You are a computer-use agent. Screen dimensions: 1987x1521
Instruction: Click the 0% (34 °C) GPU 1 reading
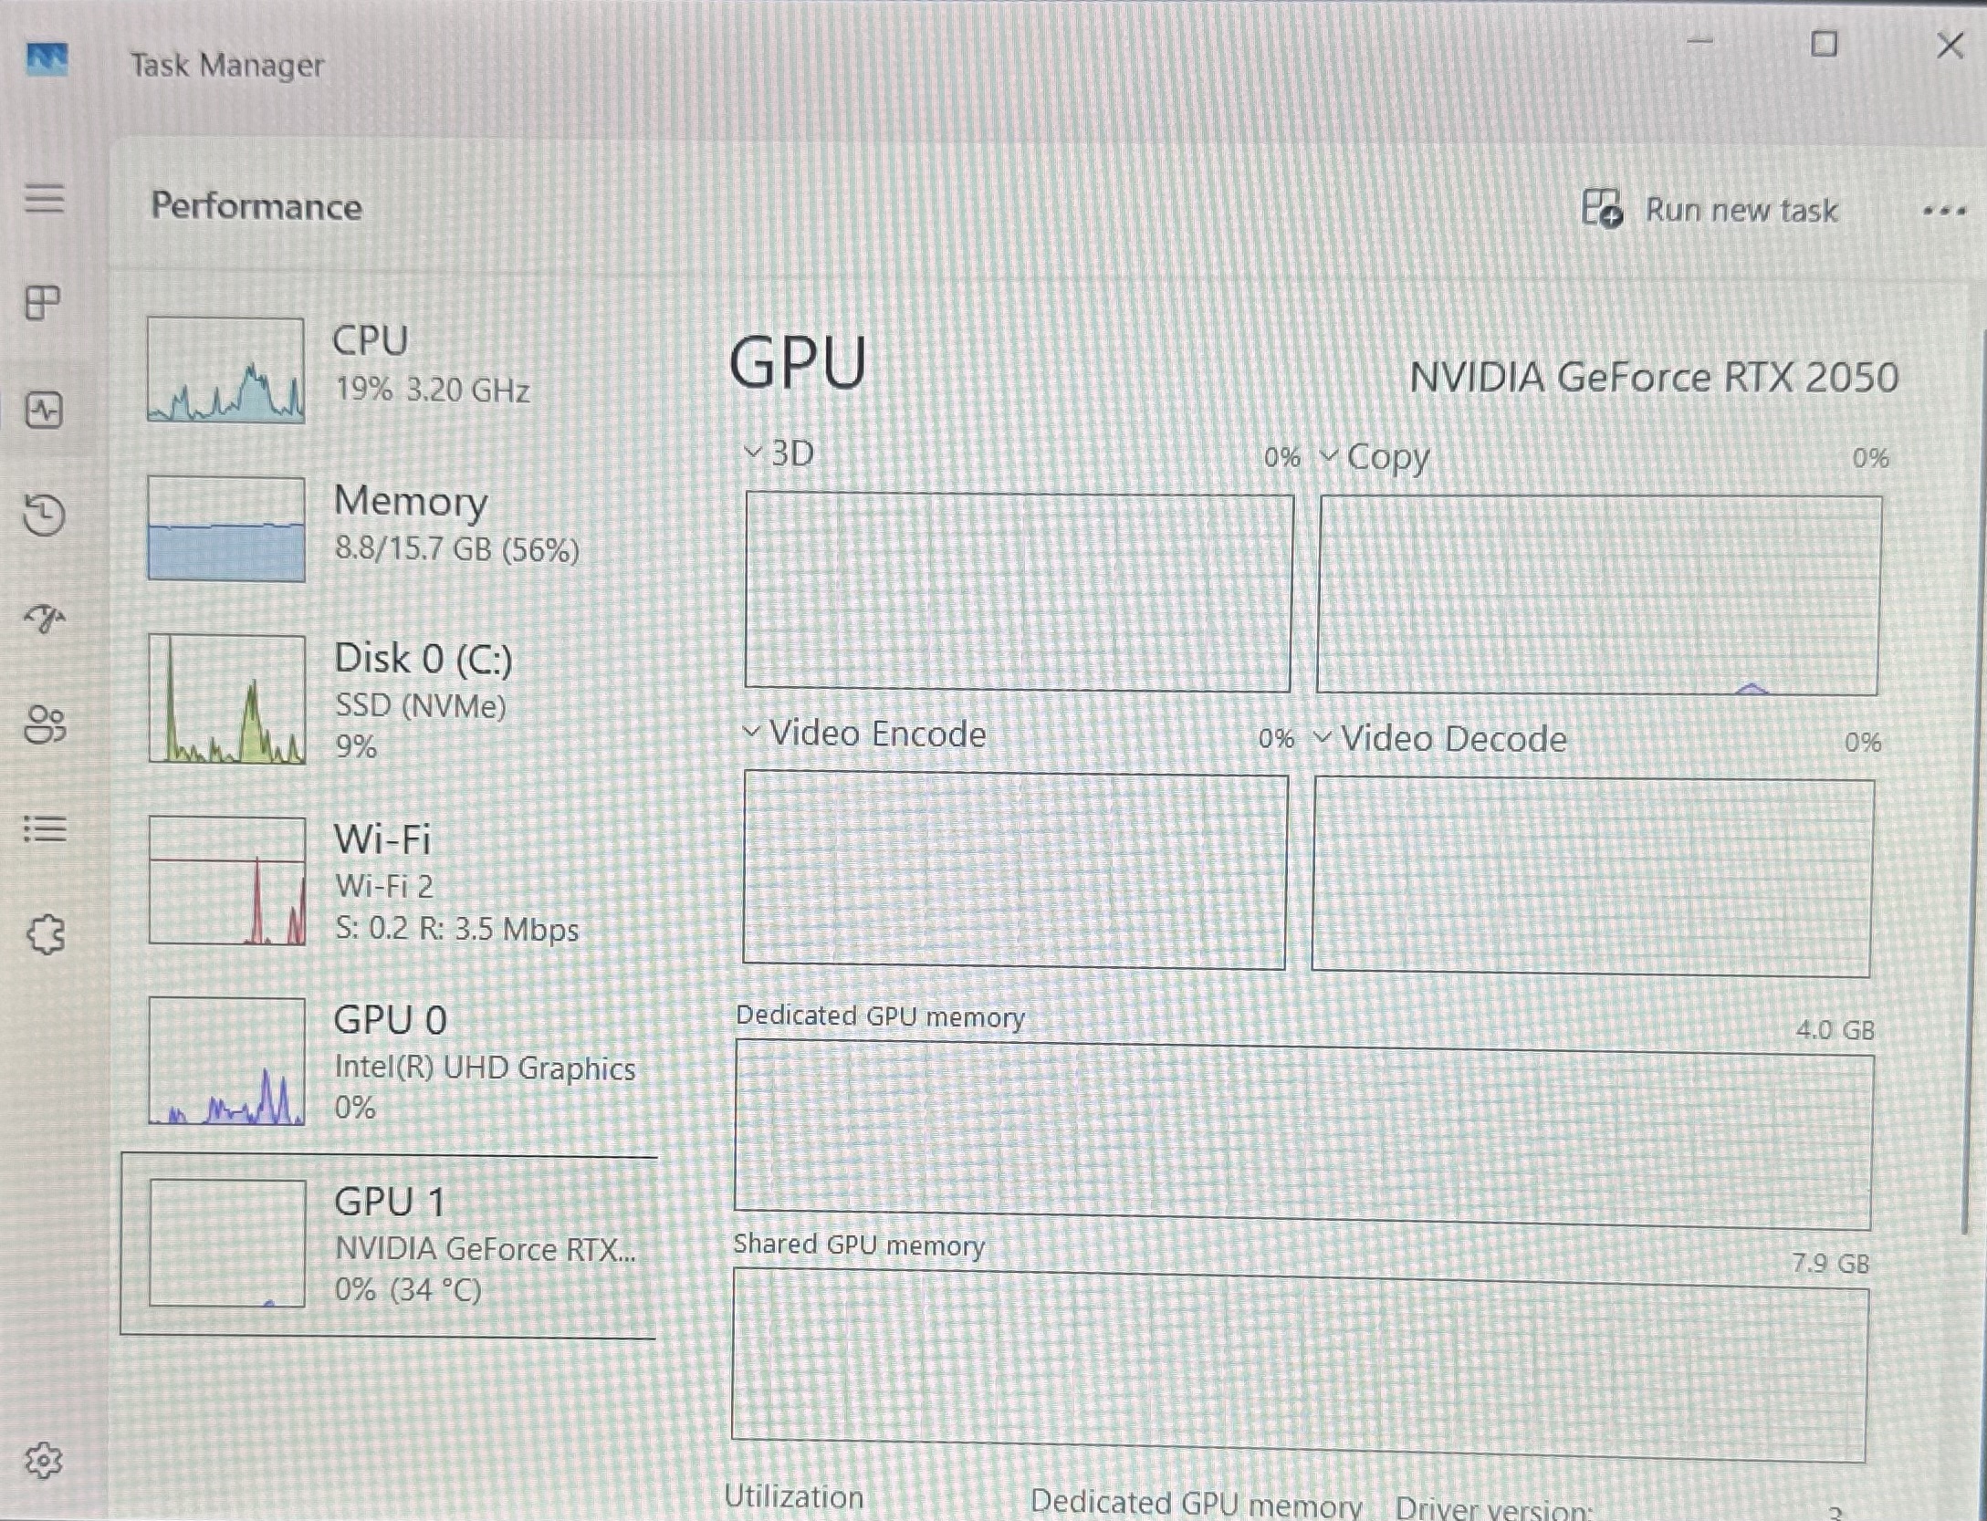[407, 1289]
